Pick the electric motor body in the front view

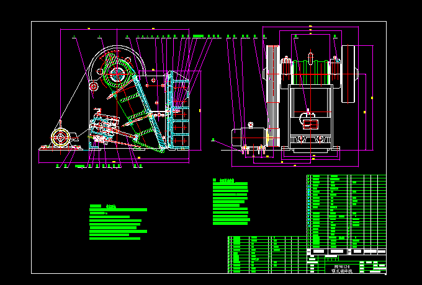tap(249, 138)
